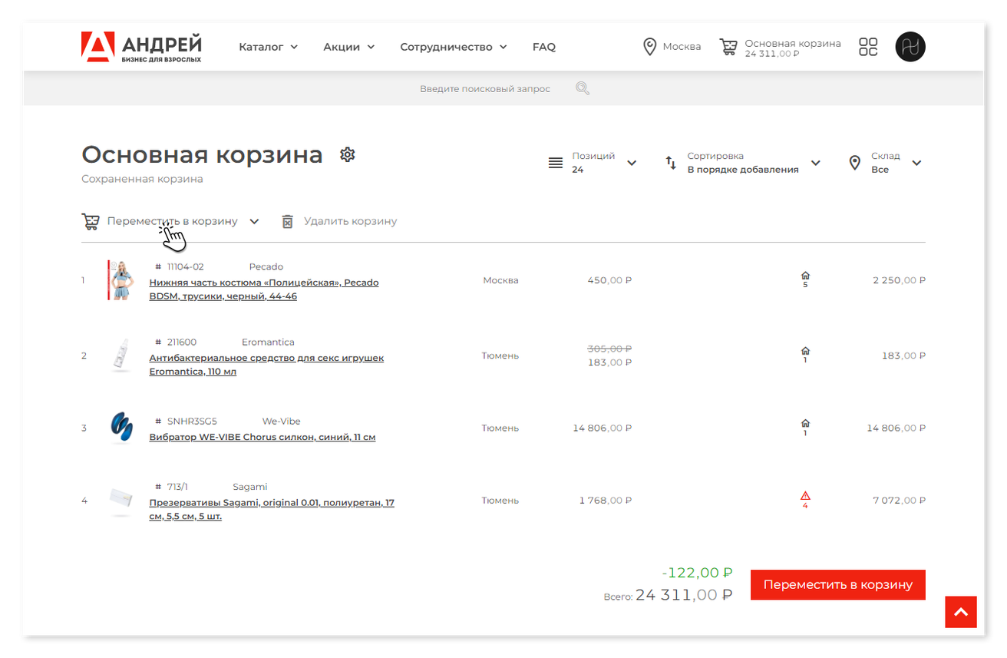The width and height of the screenshot is (1007, 658).
Task: Click trash icon beside Удалить корзину
Action: 287,221
